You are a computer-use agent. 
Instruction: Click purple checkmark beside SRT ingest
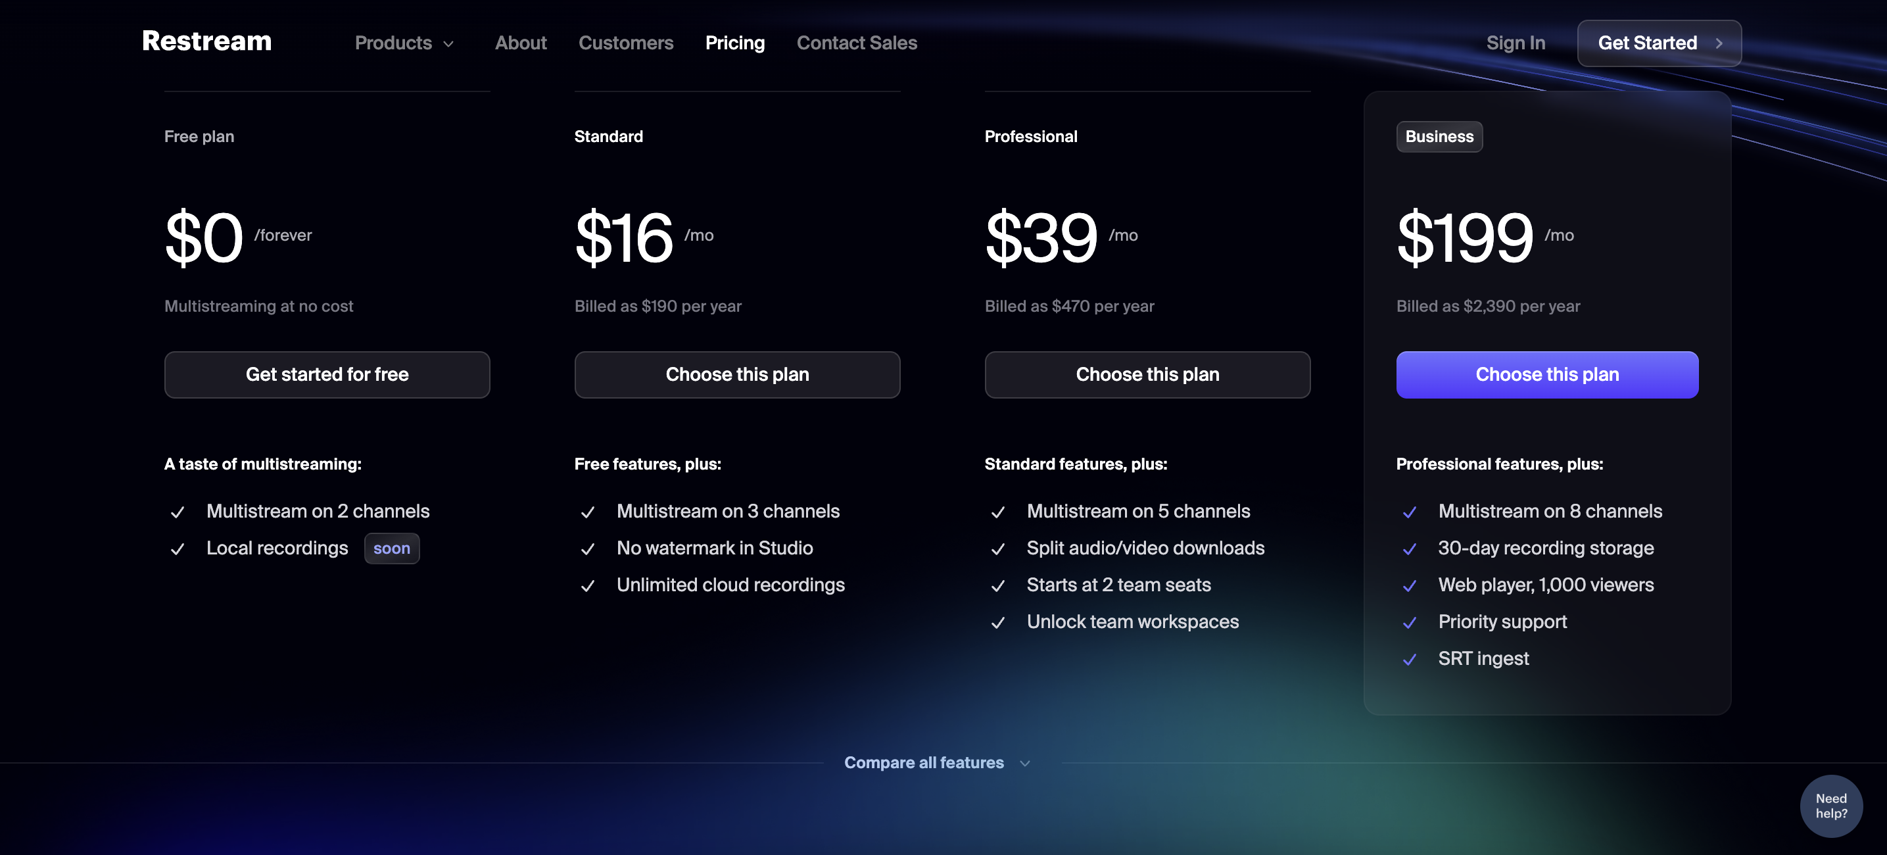[1410, 660]
